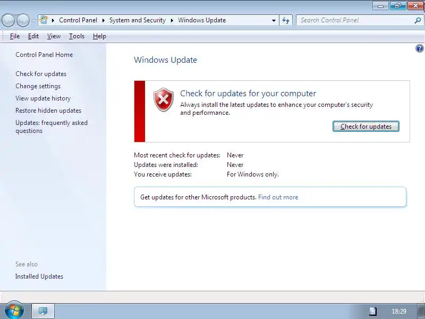This screenshot has height=319, width=425.
Task: Click the taskbar clock showing 18:29
Action: [x=399, y=312]
